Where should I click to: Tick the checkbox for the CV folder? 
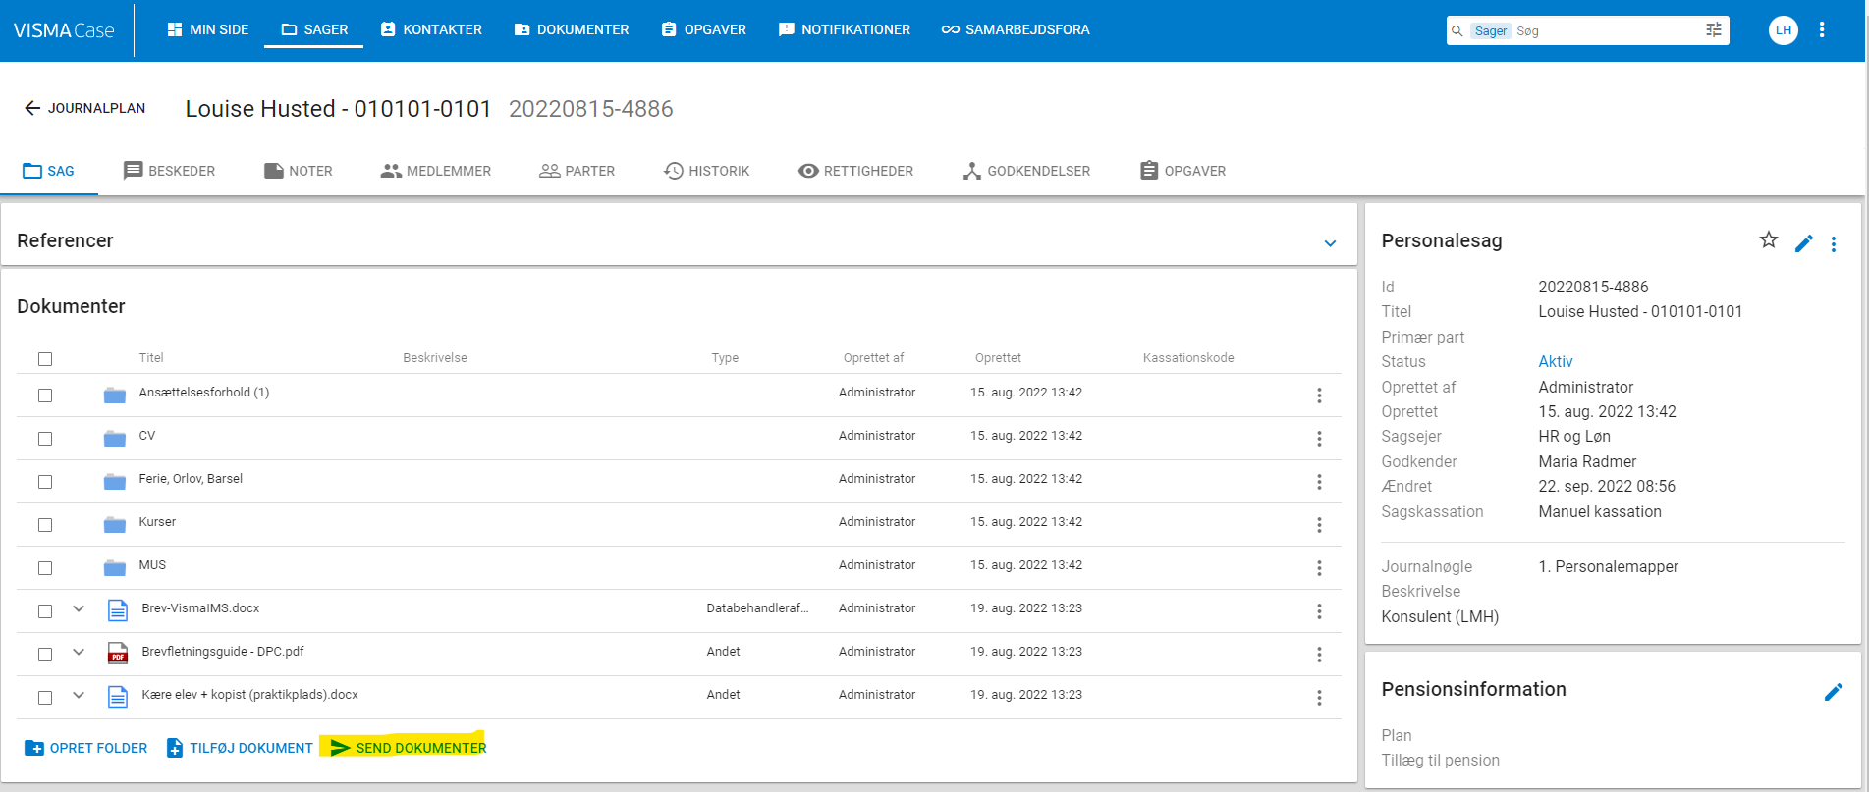click(45, 439)
